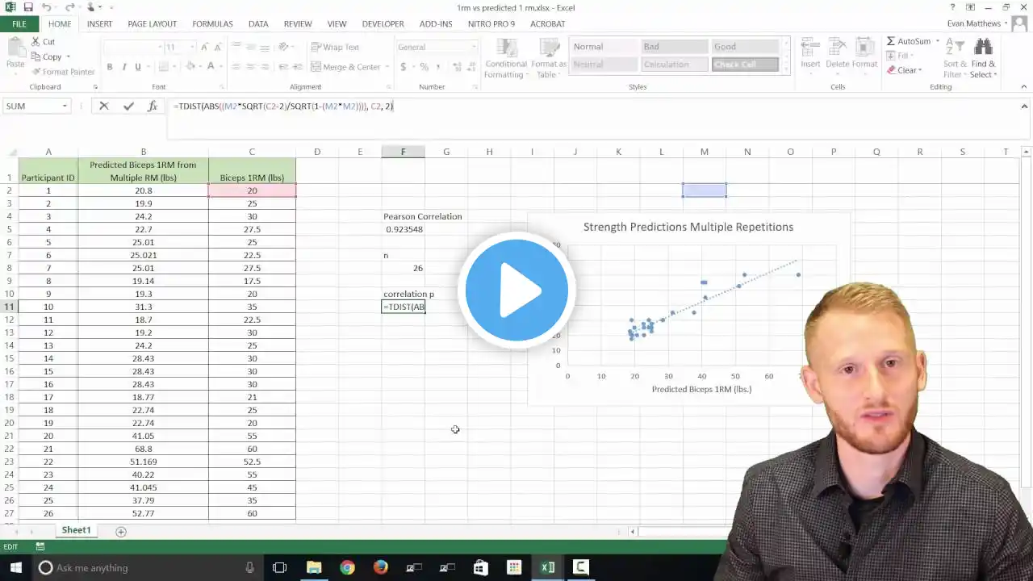Click the Merge & Center icon
The width and height of the screenshot is (1033, 581).
[x=316, y=67]
